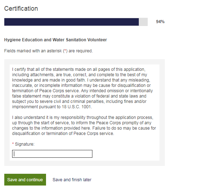Open the Save and finish later link
The image size is (208, 193).
[72, 179]
